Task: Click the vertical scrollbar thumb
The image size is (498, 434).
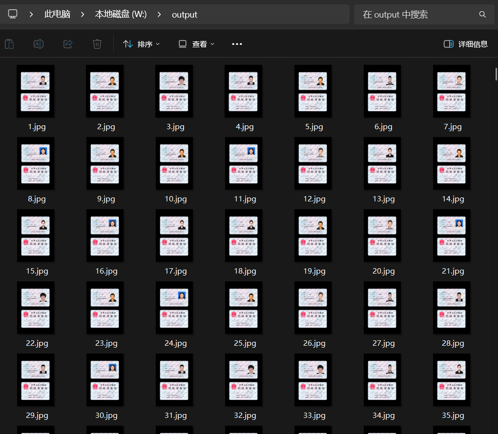Action: pos(496,74)
